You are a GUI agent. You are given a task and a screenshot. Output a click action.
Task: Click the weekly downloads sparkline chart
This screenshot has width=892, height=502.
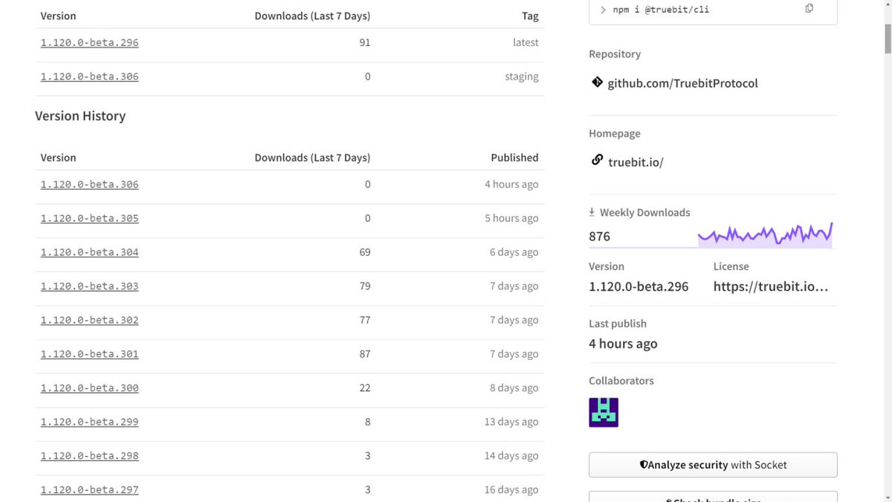[765, 234]
